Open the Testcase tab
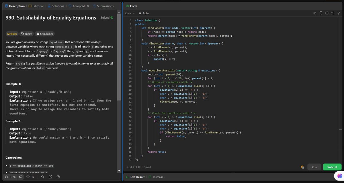Screen dimensions: 344x183 pos(156,177)
